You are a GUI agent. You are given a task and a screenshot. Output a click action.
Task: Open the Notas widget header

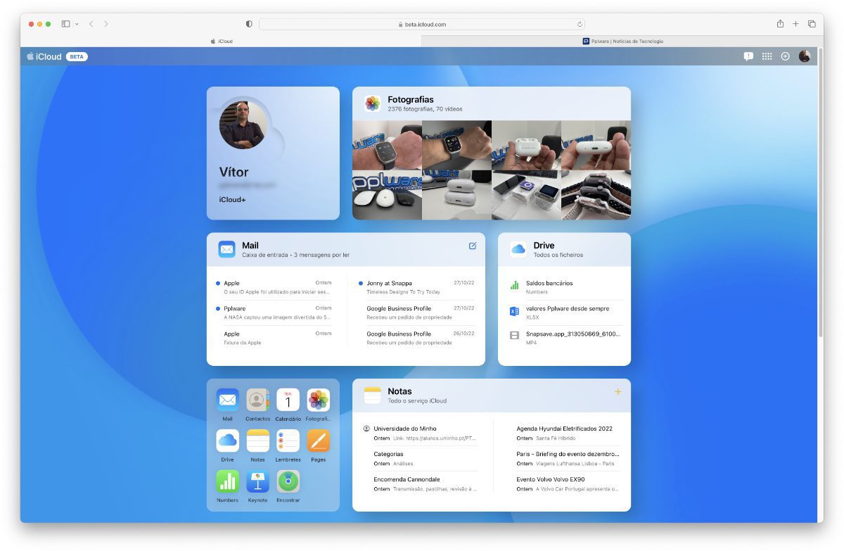pyautogui.click(x=492, y=395)
